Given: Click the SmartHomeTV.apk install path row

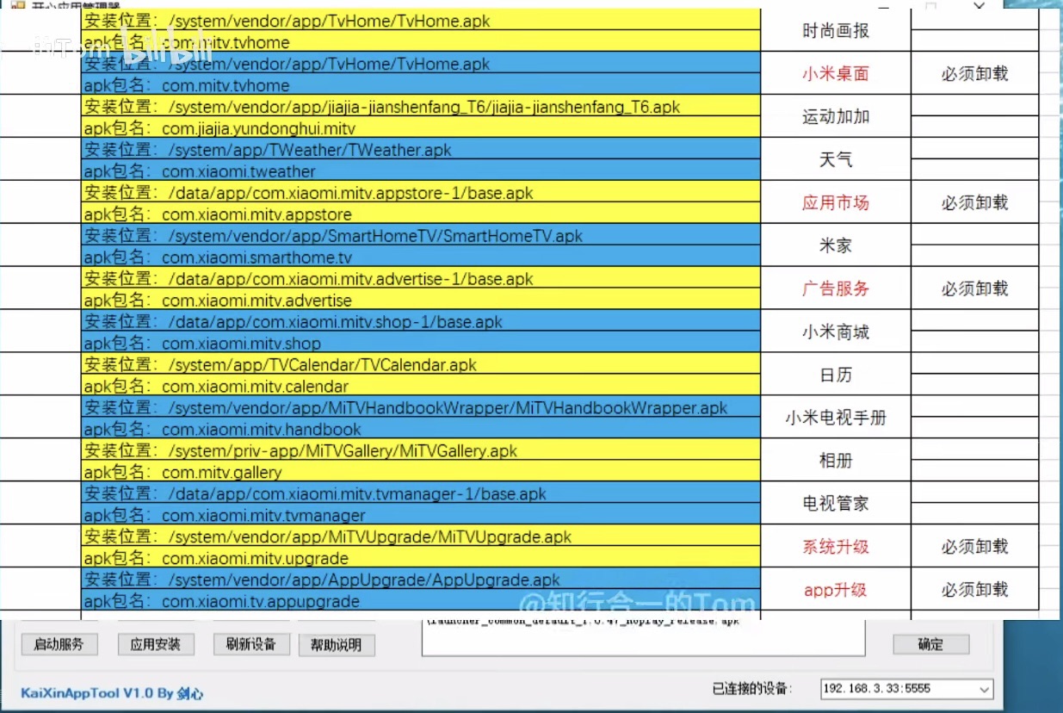Looking at the screenshot, I should click(421, 236).
